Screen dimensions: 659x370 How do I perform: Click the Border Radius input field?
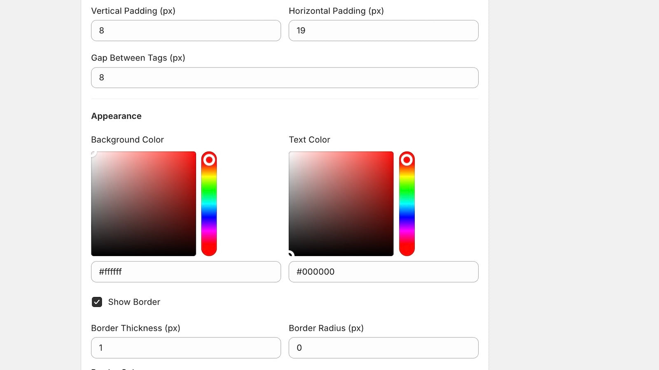pos(383,348)
